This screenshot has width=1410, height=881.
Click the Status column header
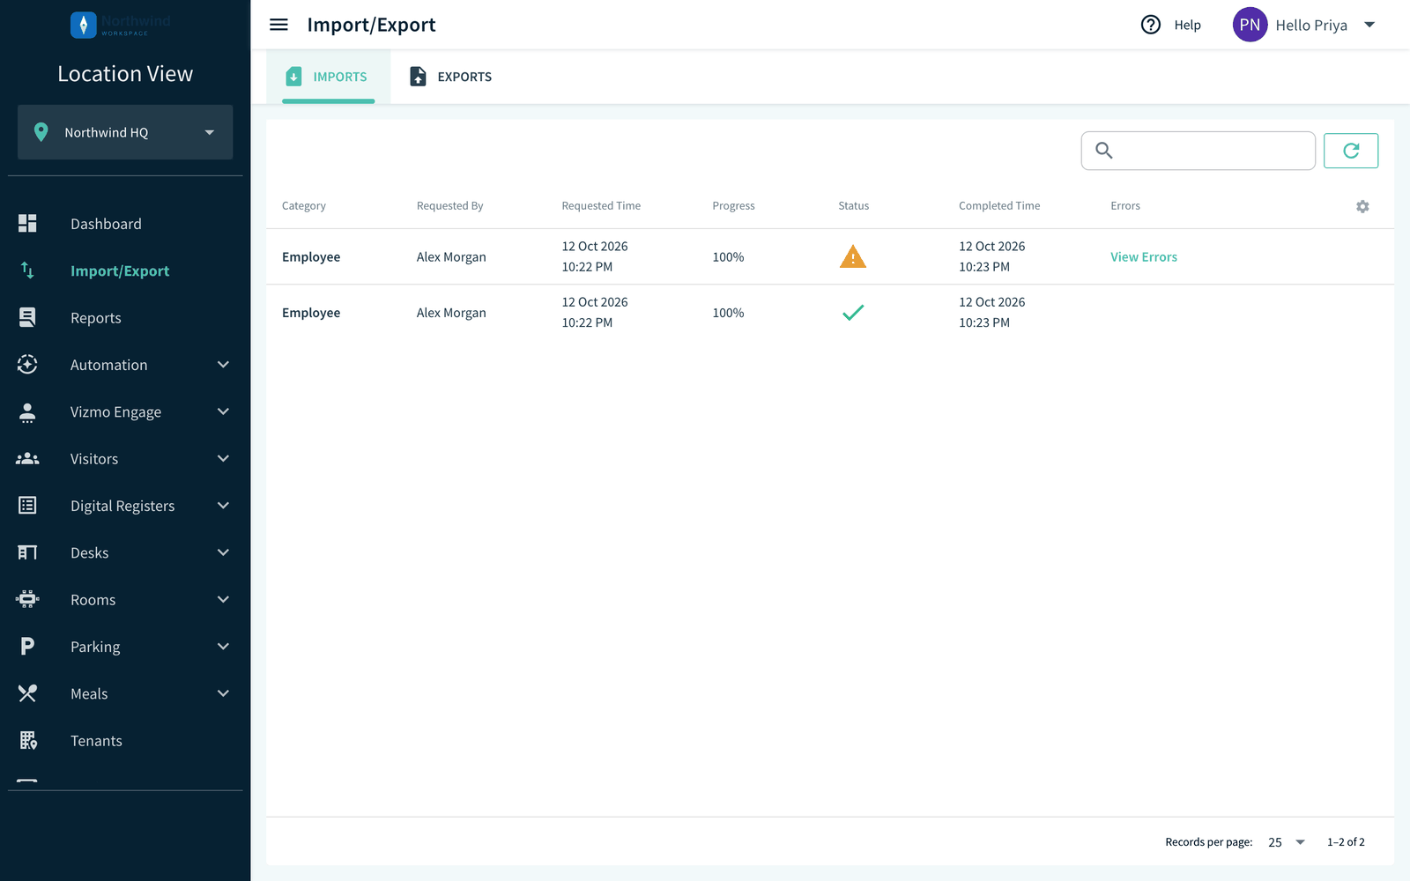tap(853, 205)
